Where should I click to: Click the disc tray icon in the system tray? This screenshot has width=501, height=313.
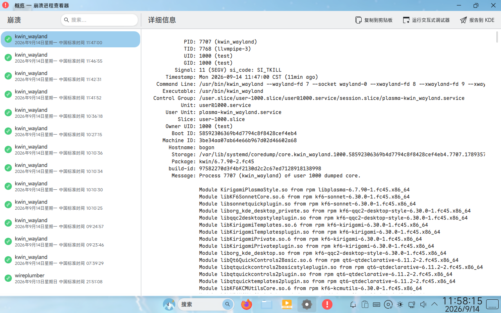(x=388, y=304)
